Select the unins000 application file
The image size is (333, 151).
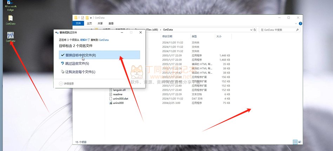click(x=118, y=103)
